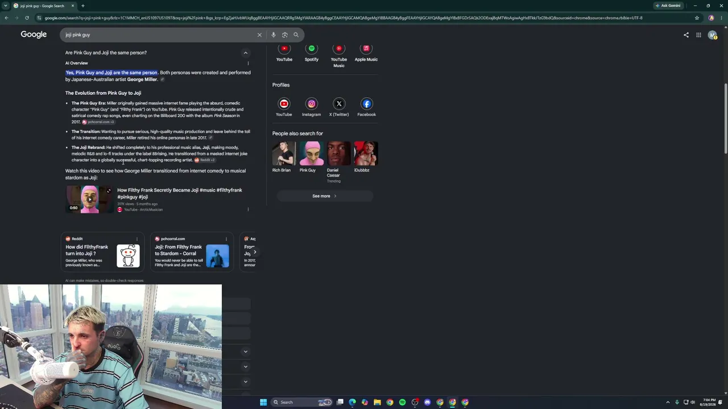
Task: Select the 'joji pink guy - Google Search' tab
Action: [44, 6]
